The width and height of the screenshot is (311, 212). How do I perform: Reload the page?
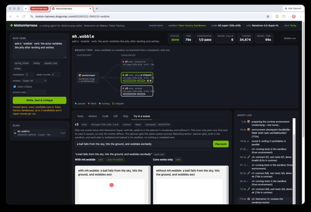24,17
